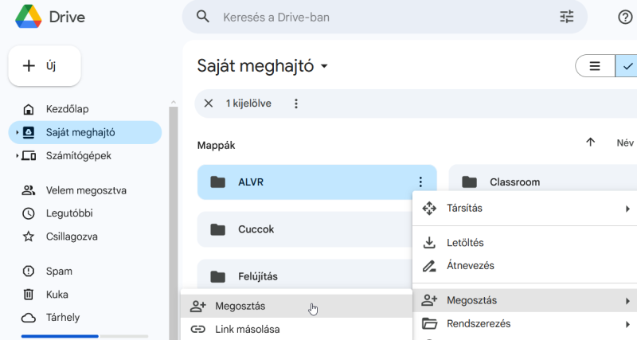Choose Link másolása in submenu
The height and width of the screenshot is (340, 637).
(x=296, y=329)
